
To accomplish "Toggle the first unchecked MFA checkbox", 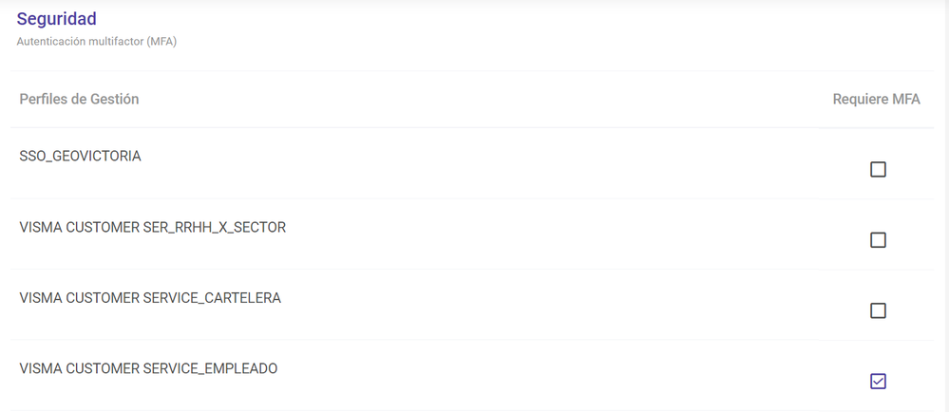I will pos(878,170).
